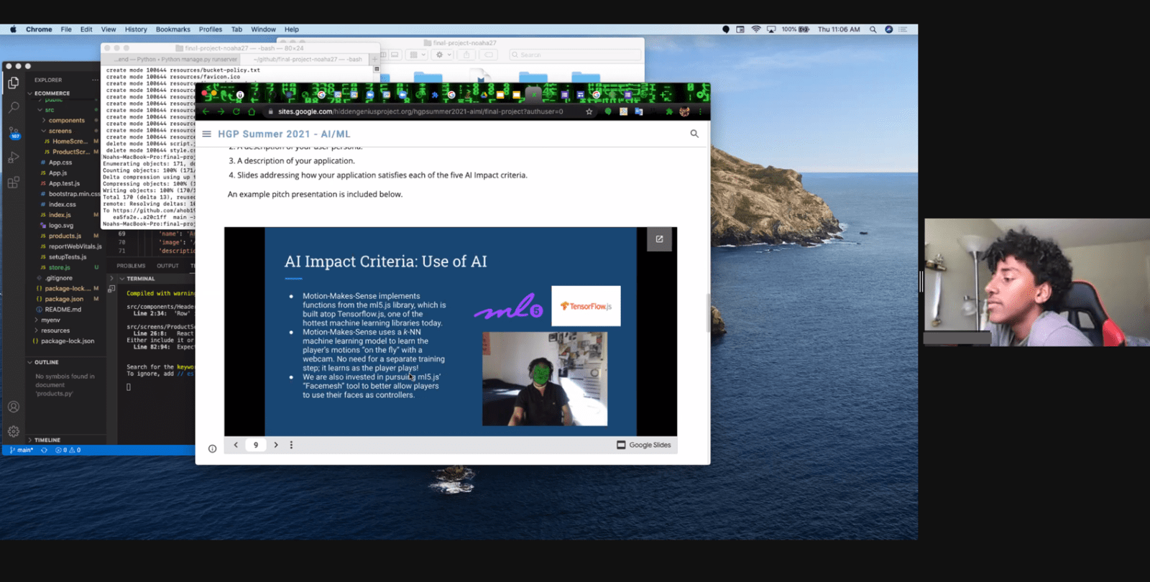Switch to the PROBLEMS panel tab
The width and height of the screenshot is (1150, 582).
(131, 266)
